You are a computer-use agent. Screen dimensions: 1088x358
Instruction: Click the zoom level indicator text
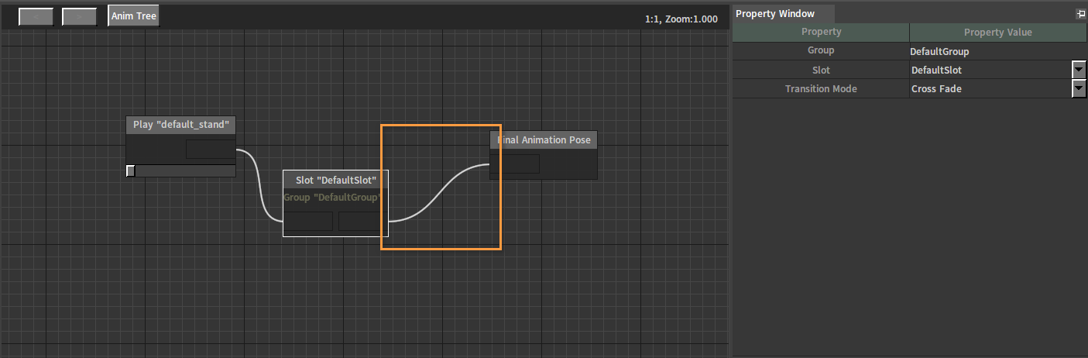[681, 19]
